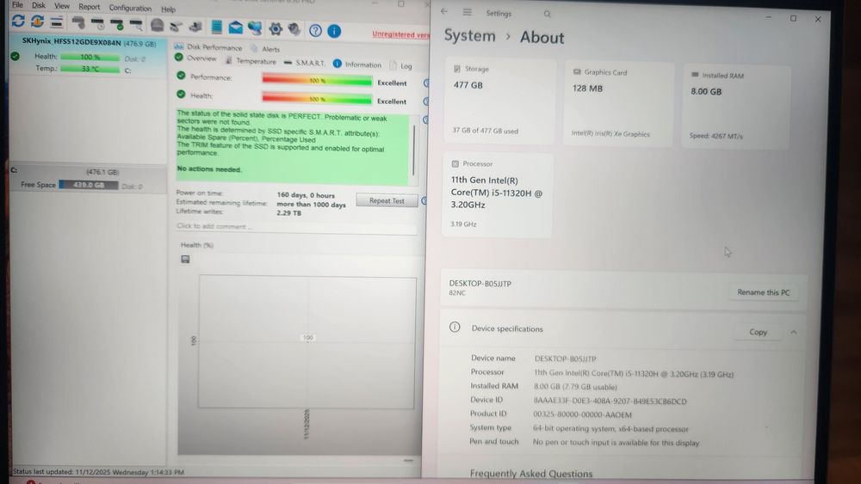Click the status description scrollbar
The width and height of the screenshot is (861, 484).
[413, 150]
